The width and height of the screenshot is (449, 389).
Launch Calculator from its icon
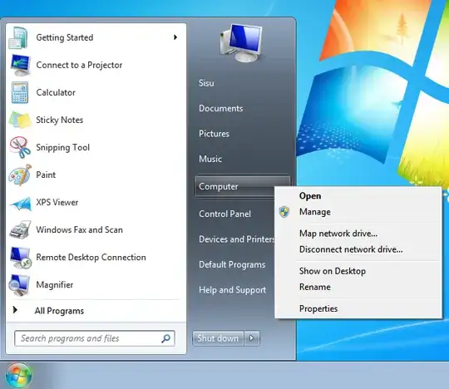tap(20, 92)
